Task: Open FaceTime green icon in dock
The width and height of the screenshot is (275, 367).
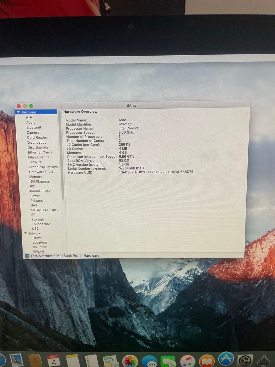Action: 168,362
